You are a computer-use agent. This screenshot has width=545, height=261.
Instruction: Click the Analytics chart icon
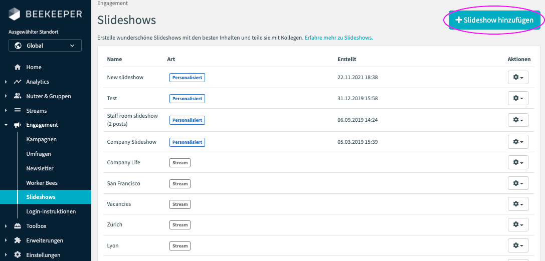coord(18,82)
